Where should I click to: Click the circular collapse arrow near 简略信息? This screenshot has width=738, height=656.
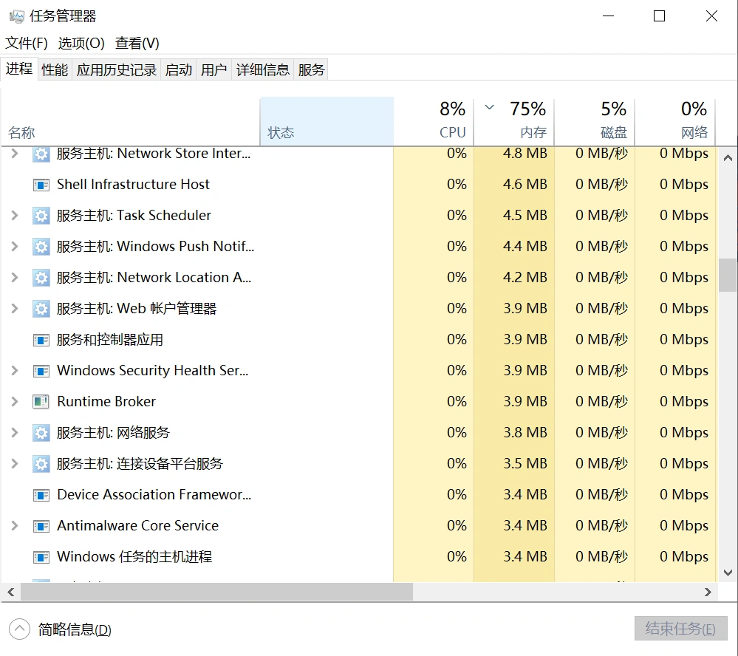click(x=16, y=629)
